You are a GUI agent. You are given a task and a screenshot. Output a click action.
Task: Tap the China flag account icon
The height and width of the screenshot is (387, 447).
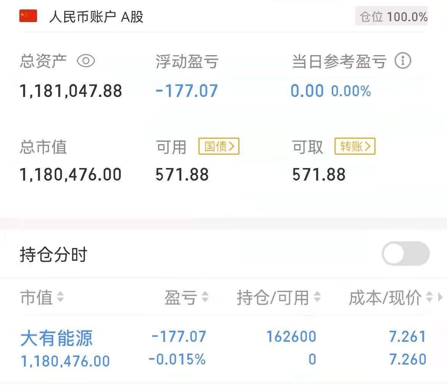pos(28,16)
